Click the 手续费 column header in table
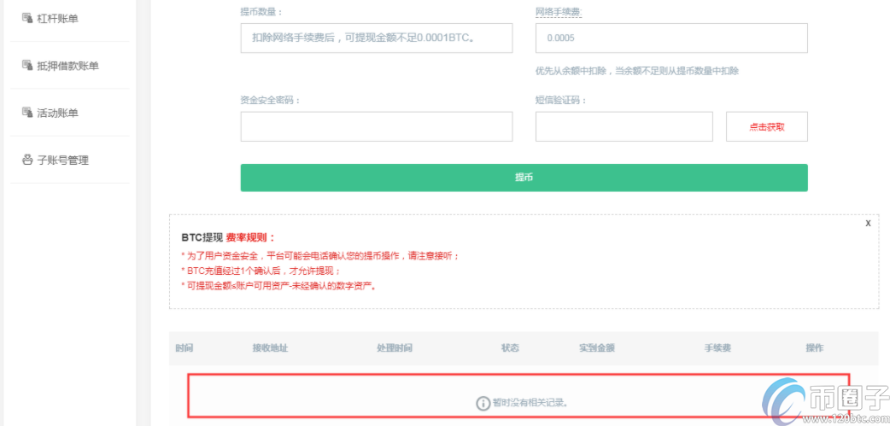 click(717, 348)
